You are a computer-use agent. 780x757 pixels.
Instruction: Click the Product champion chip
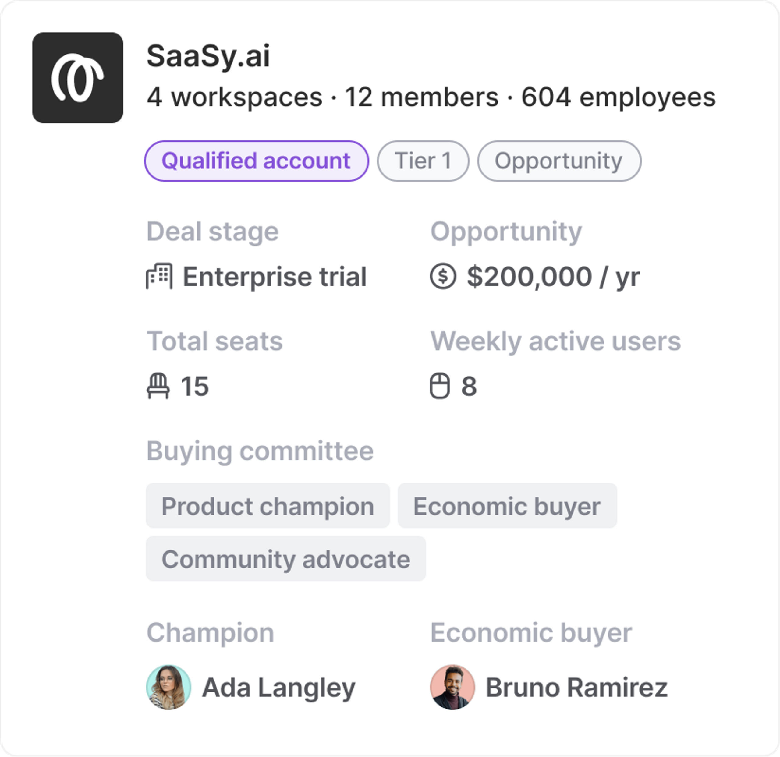[x=268, y=506]
